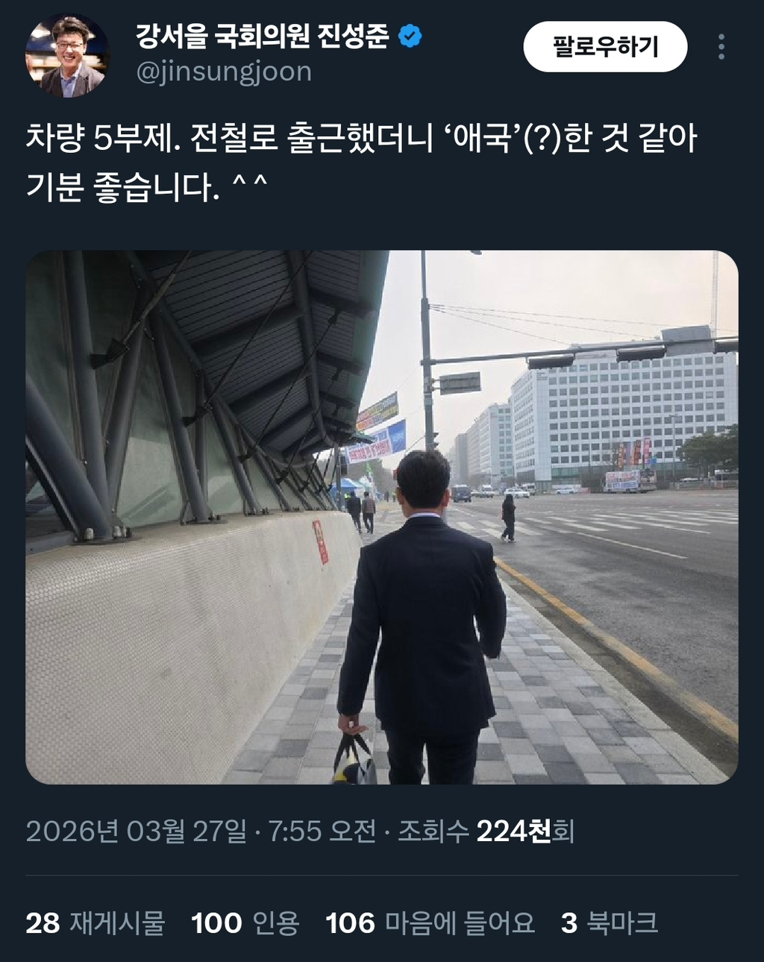Open the three-dot more options menu
Screen dimensions: 764x962
(x=721, y=47)
